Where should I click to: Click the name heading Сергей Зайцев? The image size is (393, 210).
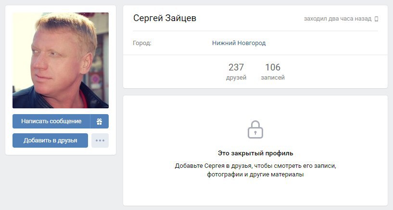tap(165, 18)
